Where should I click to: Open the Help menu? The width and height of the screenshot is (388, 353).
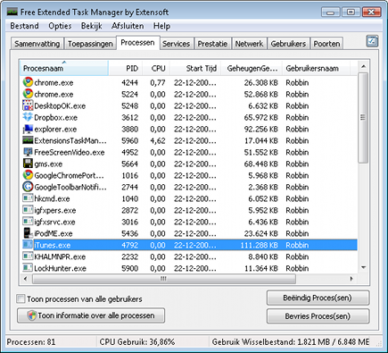coord(161,26)
